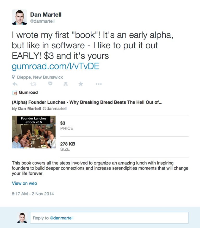
Task: Click the @danmartell handle under name
Action: click(42, 21)
